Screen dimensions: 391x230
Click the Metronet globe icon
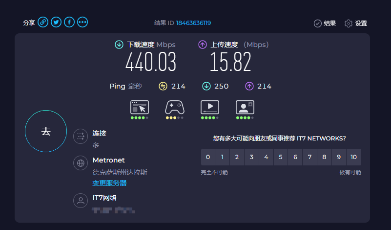(80, 163)
